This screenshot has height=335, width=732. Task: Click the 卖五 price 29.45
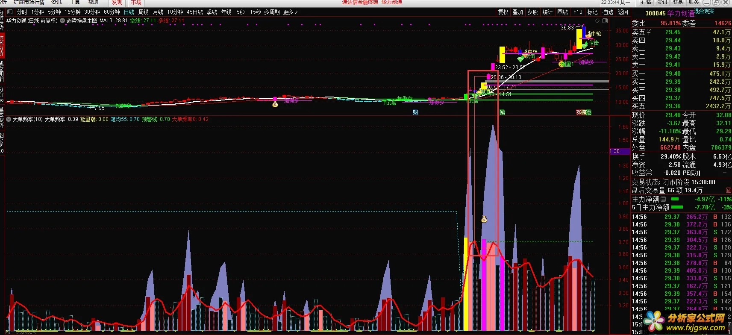[x=673, y=32]
